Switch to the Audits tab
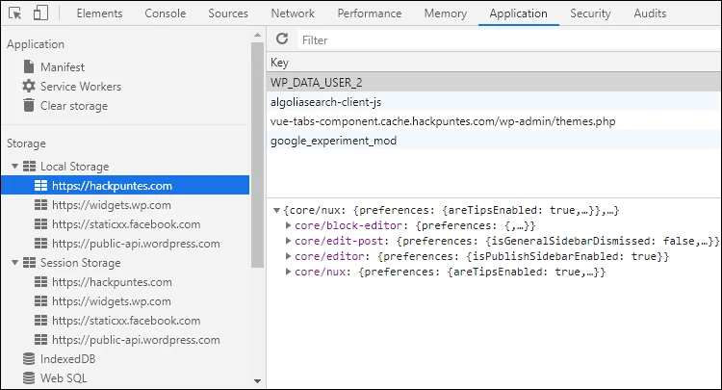722x390 pixels. (650, 13)
